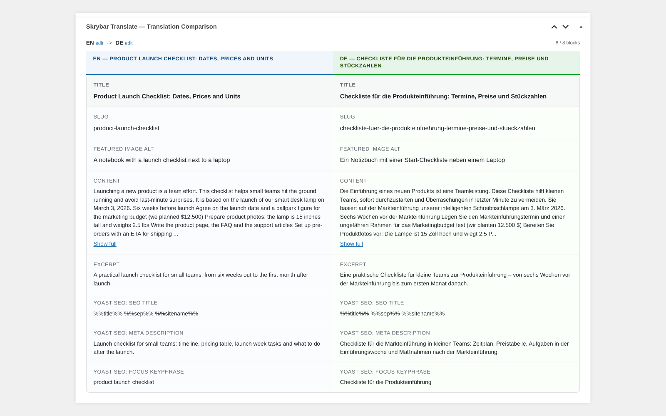Click the English 'FEATURED IMAGE ALT' label
Viewport: 666px width, 416px height.
point(124,149)
